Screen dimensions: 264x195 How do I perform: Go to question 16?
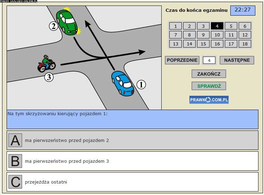point(217,44)
